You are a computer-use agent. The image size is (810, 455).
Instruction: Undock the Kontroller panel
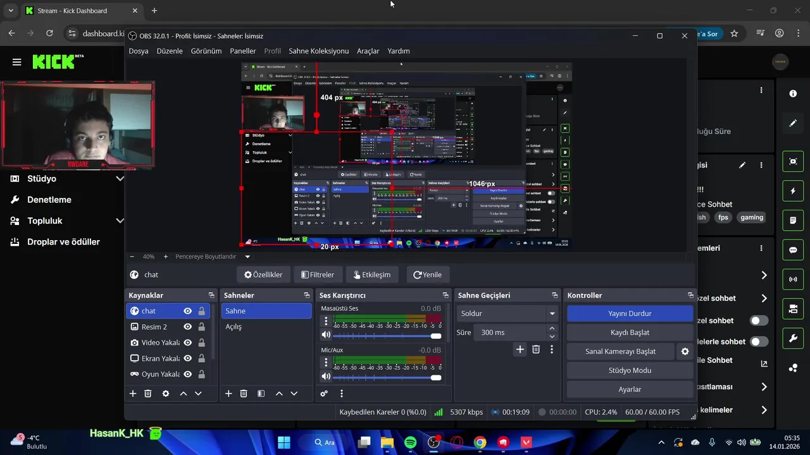click(x=690, y=295)
